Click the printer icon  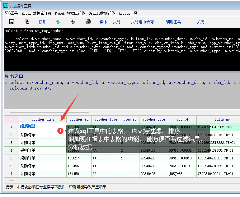click(x=88, y=22)
